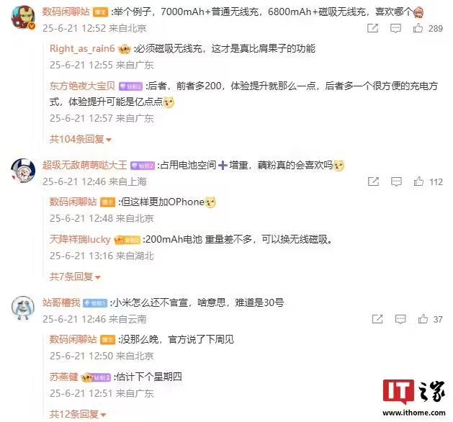Click share icon on the 289-likes comment
Viewport: 453px width, 422px height.
coord(372,28)
